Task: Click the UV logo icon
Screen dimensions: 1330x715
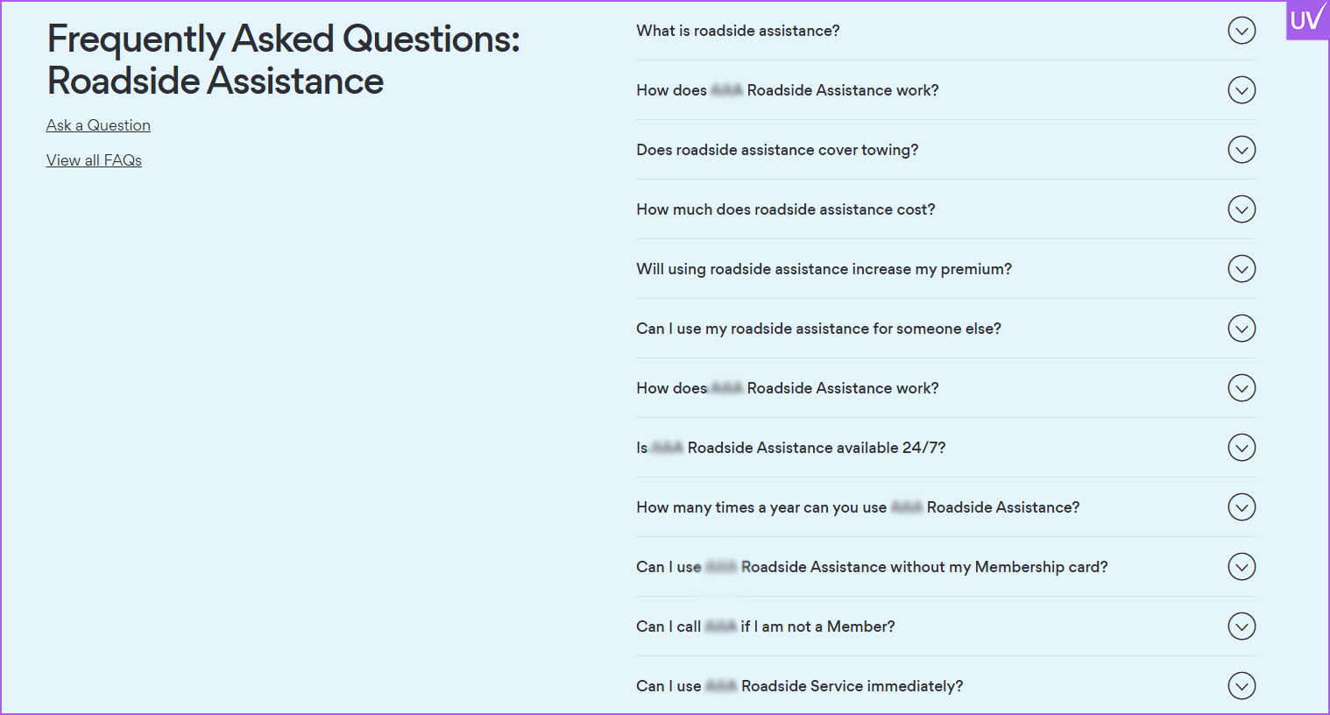Action: click(x=1306, y=19)
